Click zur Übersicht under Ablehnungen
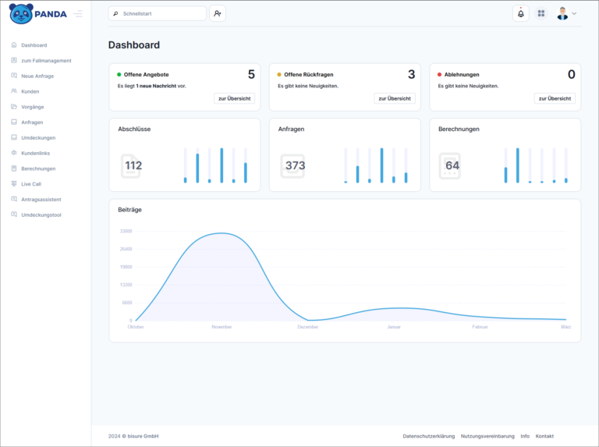This screenshot has height=447, width=599. click(x=555, y=98)
